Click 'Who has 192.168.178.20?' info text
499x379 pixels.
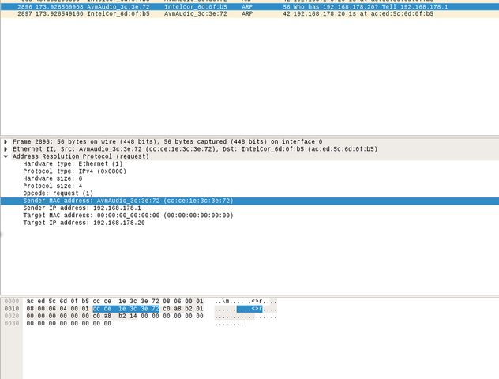click(x=334, y=6)
